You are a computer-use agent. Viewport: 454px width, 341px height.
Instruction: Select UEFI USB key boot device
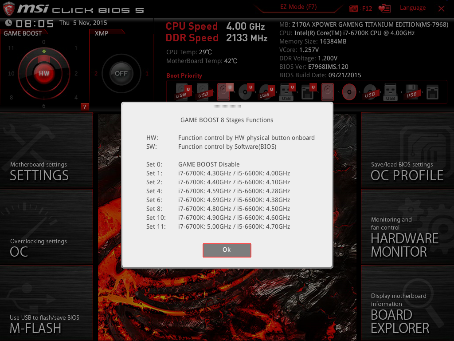(x=287, y=92)
